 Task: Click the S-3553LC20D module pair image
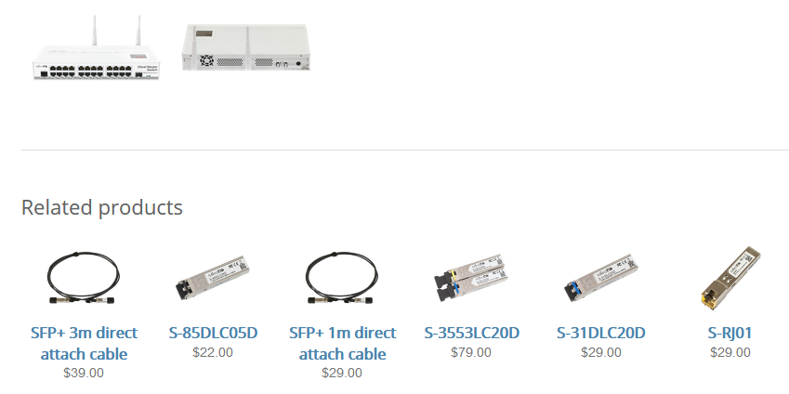pyautogui.click(x=471, y=278)
